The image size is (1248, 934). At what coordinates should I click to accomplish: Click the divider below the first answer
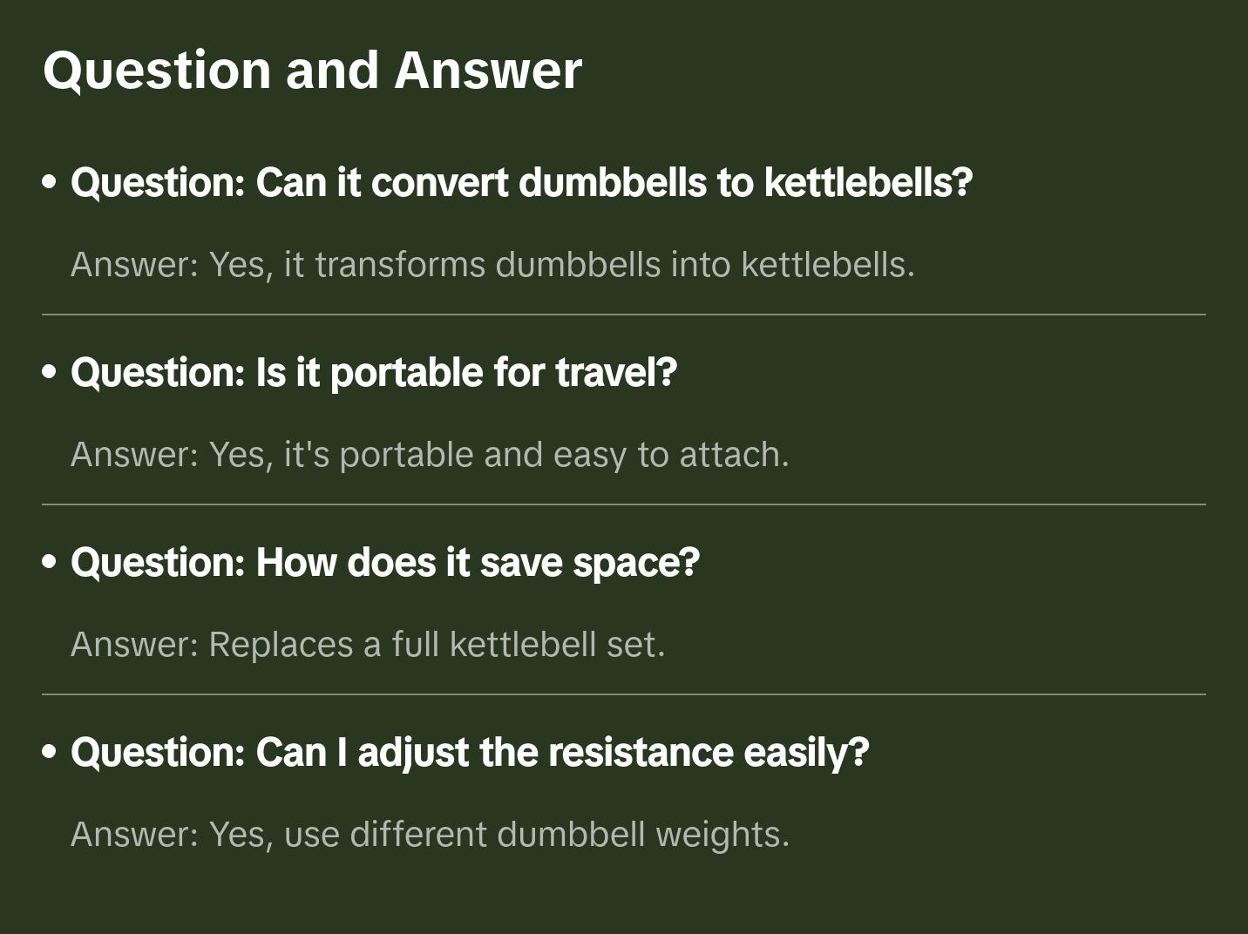(x=624, y=315)
